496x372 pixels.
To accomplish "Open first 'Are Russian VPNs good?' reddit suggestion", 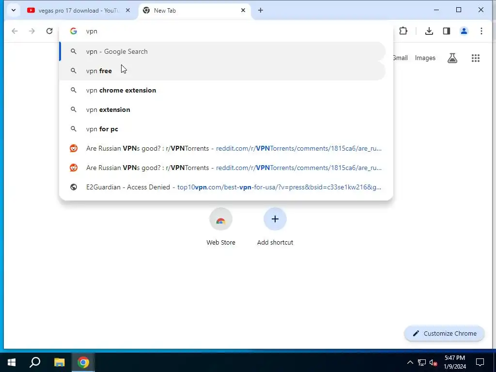I will [223, 148].
